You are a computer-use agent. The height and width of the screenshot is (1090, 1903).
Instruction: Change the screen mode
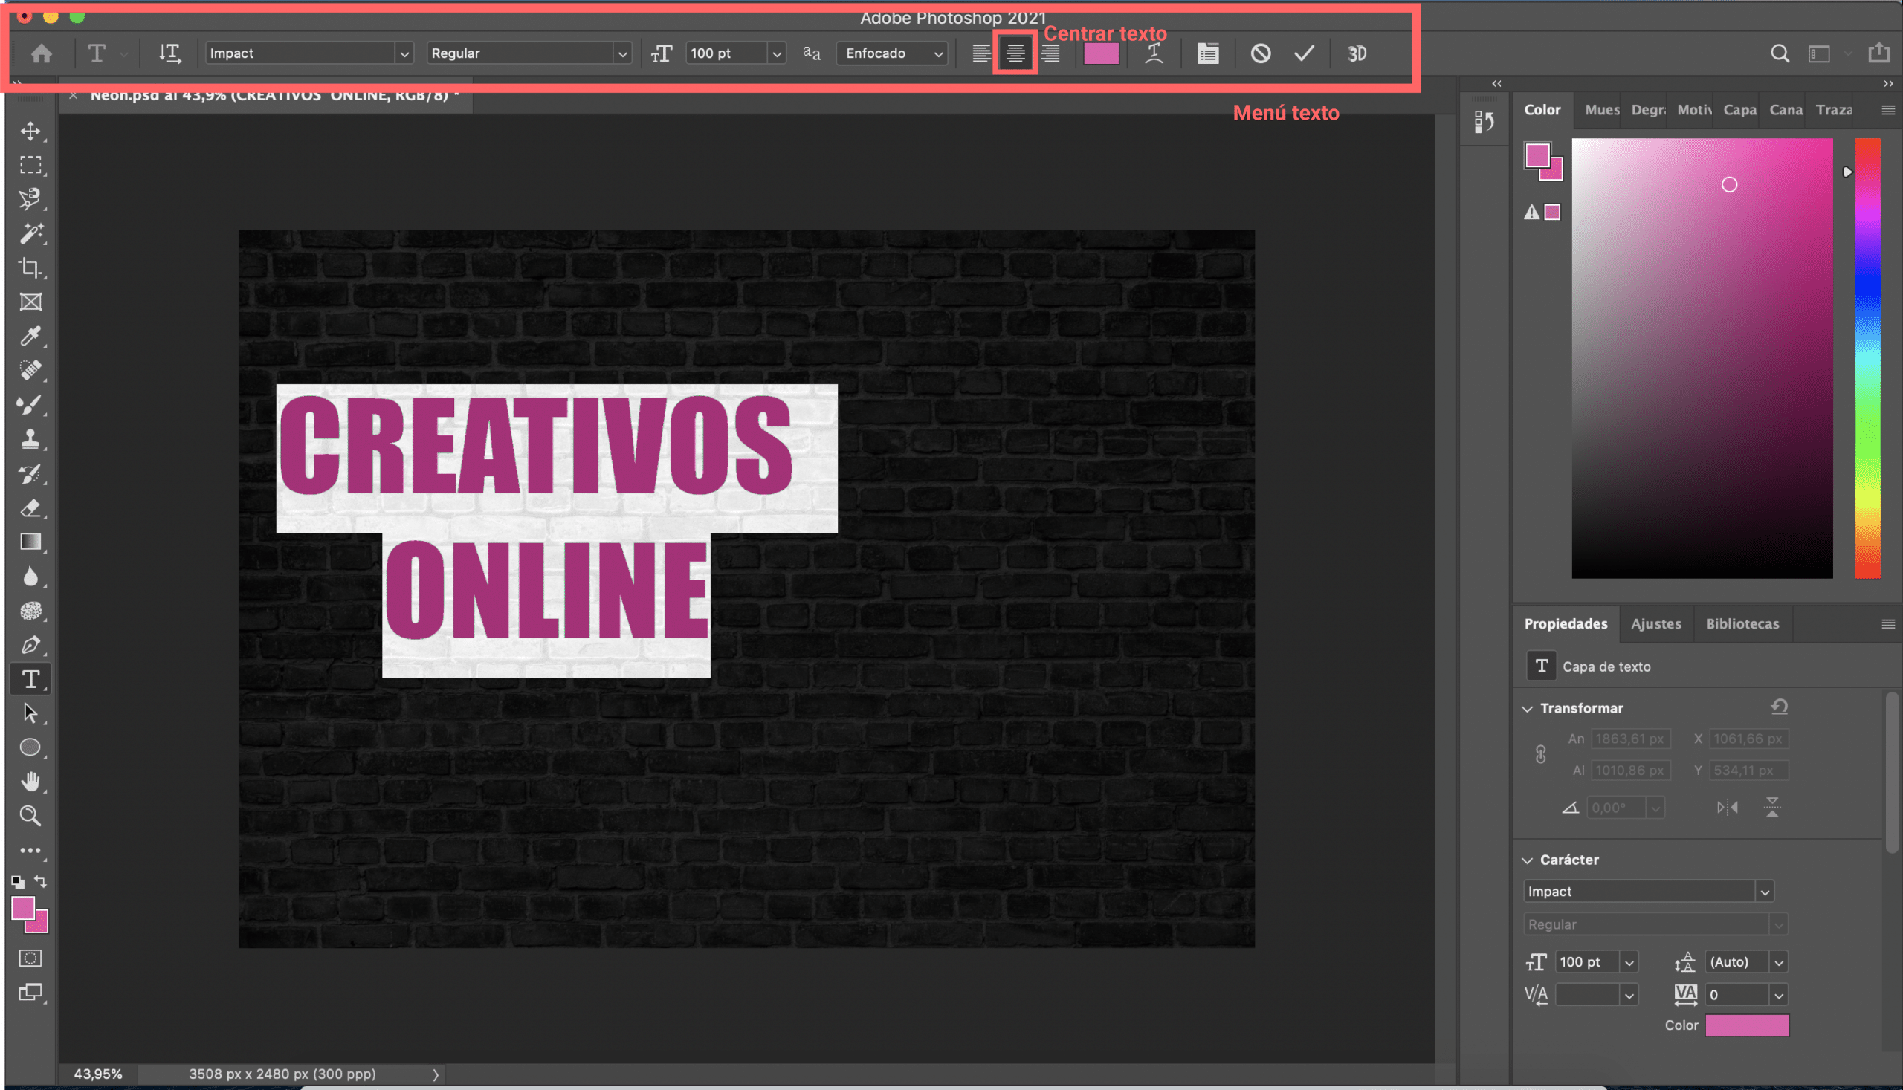point(30,993)
